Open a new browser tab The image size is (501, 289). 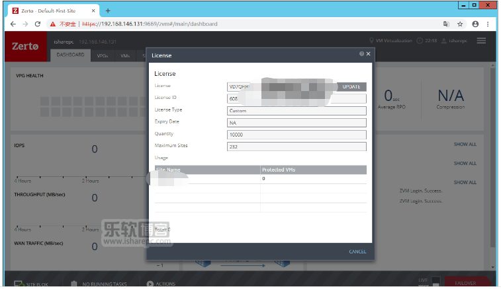[108, 11]
